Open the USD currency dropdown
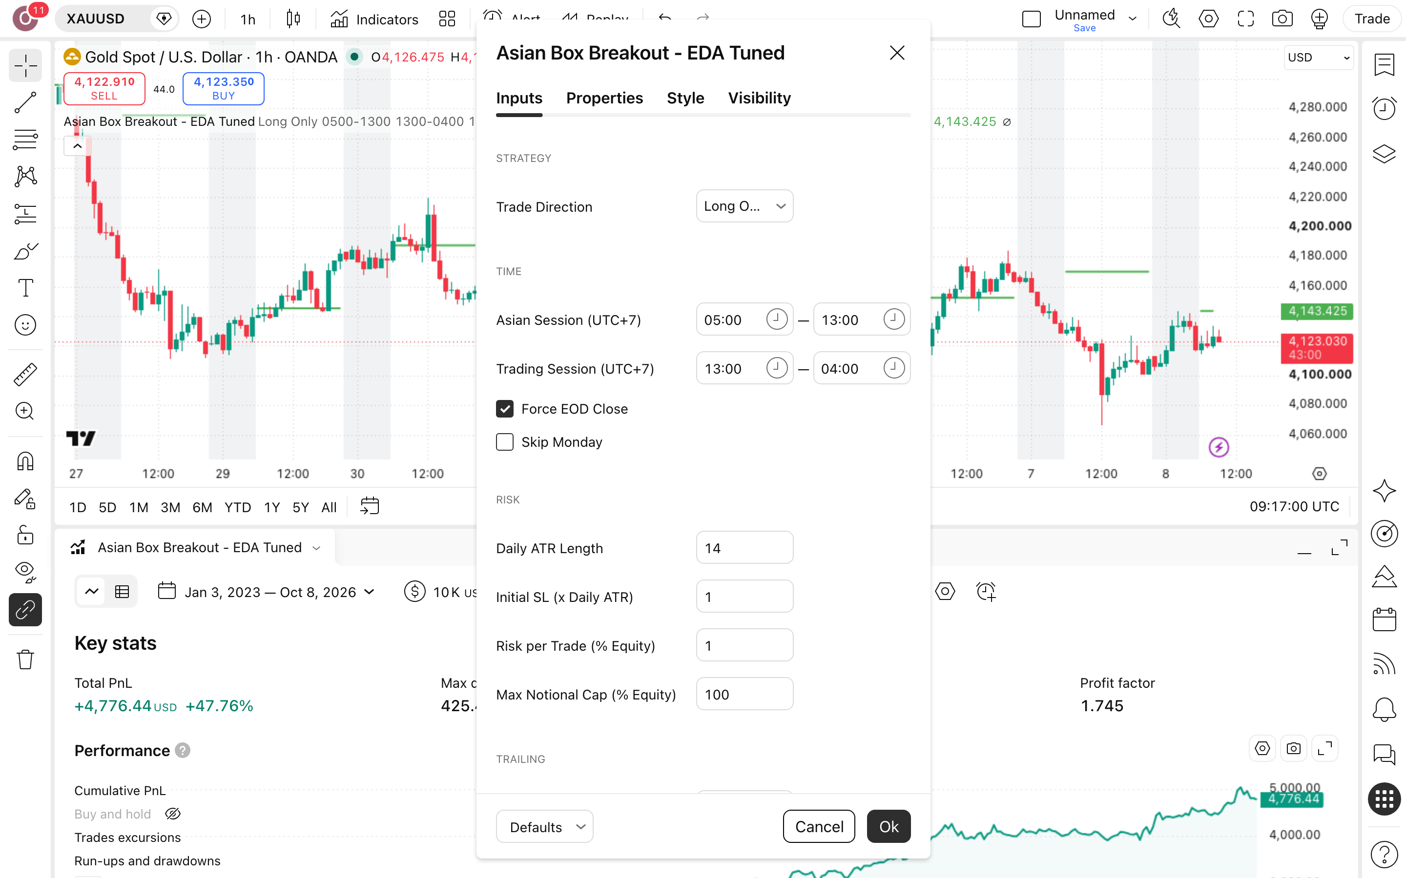1406x878 pixels. coord(1318,58)
